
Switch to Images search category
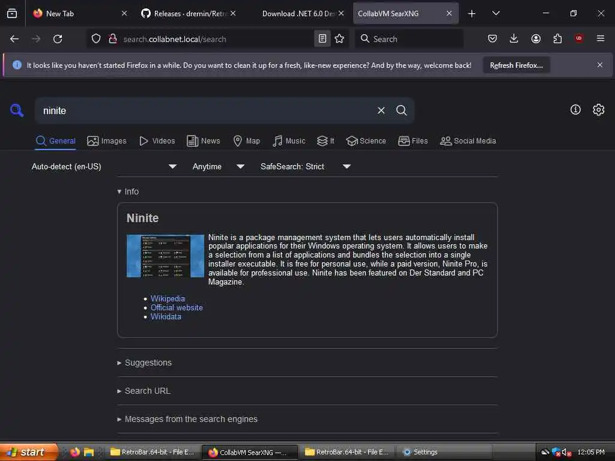[x=107, y=141]
